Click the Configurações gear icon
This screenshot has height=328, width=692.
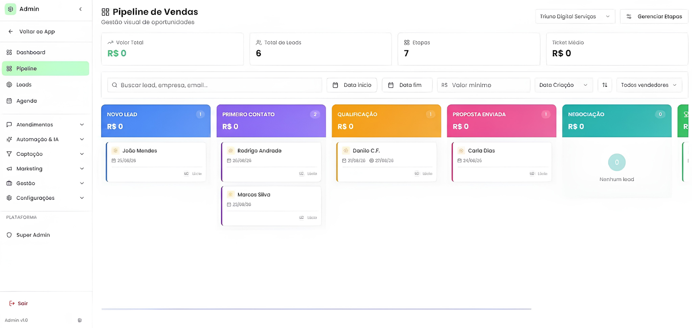click(9, 198)
